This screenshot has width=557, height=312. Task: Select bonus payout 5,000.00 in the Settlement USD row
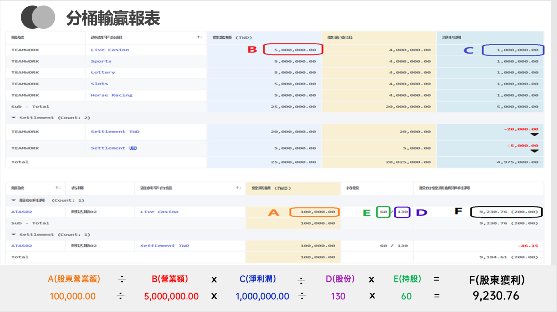pyautogui.click(x=417, y=148)
